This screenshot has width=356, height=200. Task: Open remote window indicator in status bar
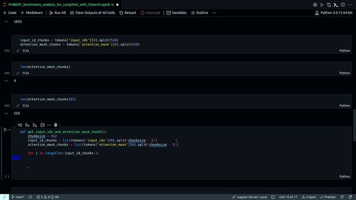tap(4, 197)
